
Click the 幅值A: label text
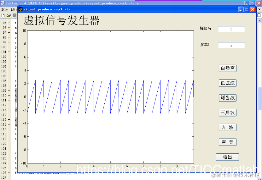(206, 29)
